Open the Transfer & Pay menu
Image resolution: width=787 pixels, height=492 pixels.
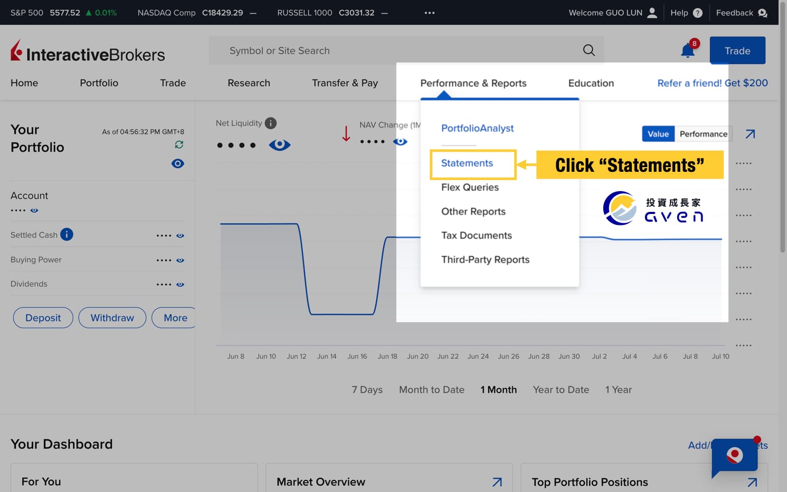pyautogui.click(x=345, y=83)
